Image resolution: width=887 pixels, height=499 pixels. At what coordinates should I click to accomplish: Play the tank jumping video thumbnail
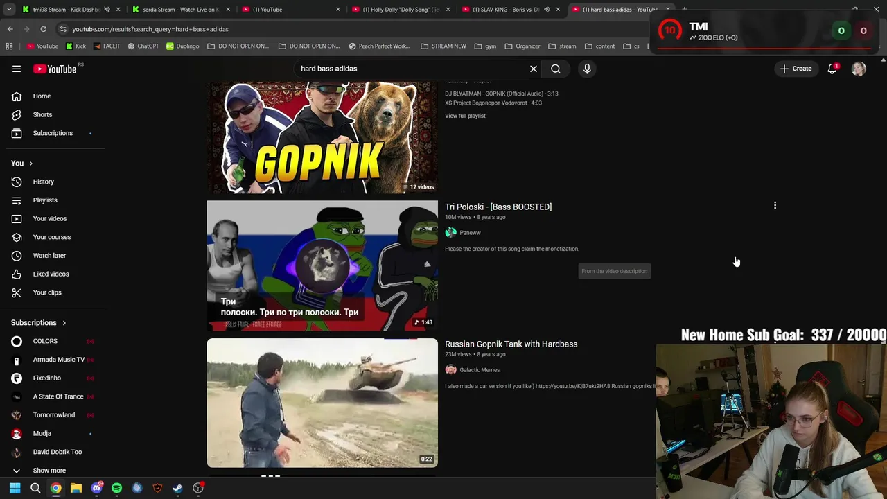322,403
